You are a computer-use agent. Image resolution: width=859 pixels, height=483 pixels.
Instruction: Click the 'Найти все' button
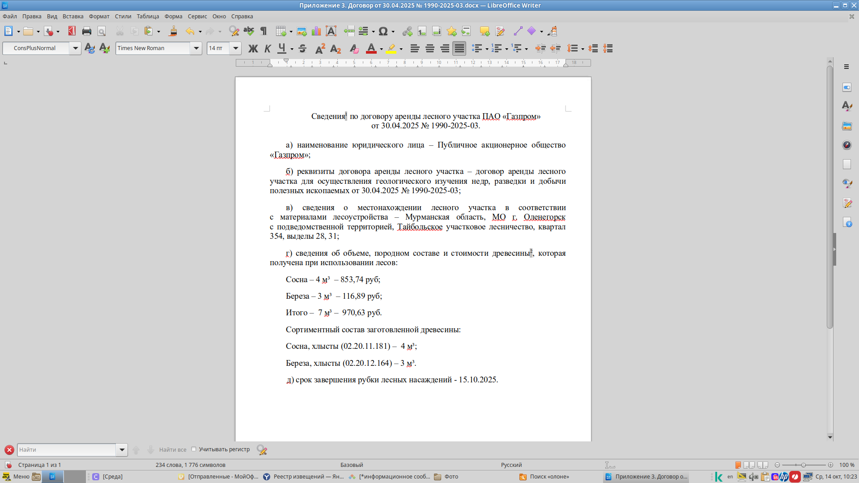(x=173, y=450)
